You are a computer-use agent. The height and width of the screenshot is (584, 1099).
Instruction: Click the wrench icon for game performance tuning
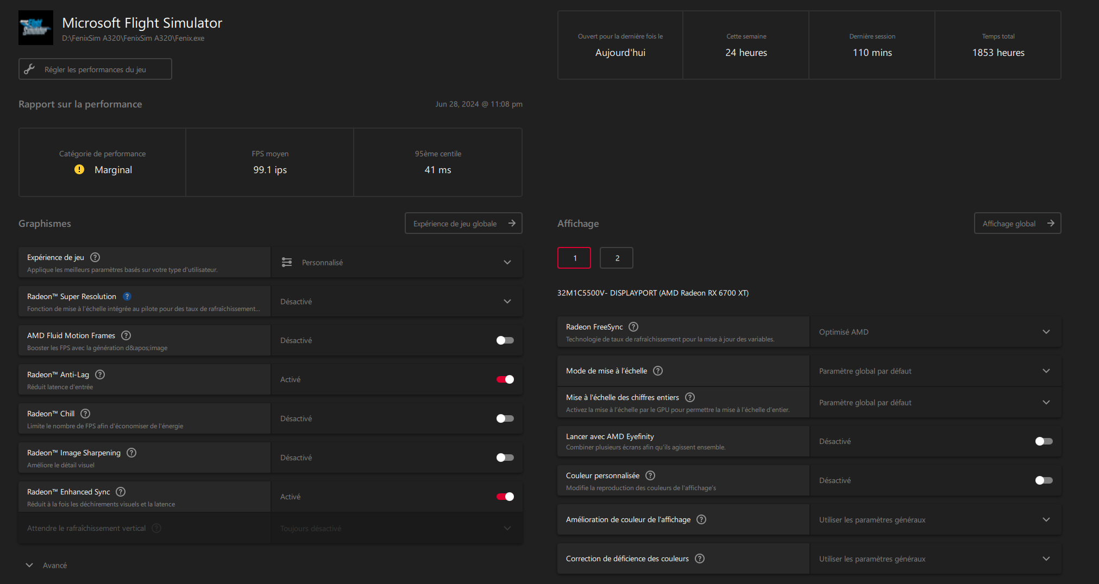point(29,69)
